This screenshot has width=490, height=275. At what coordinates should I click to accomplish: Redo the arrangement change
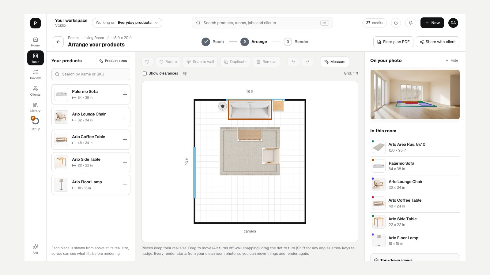(307, 62)
